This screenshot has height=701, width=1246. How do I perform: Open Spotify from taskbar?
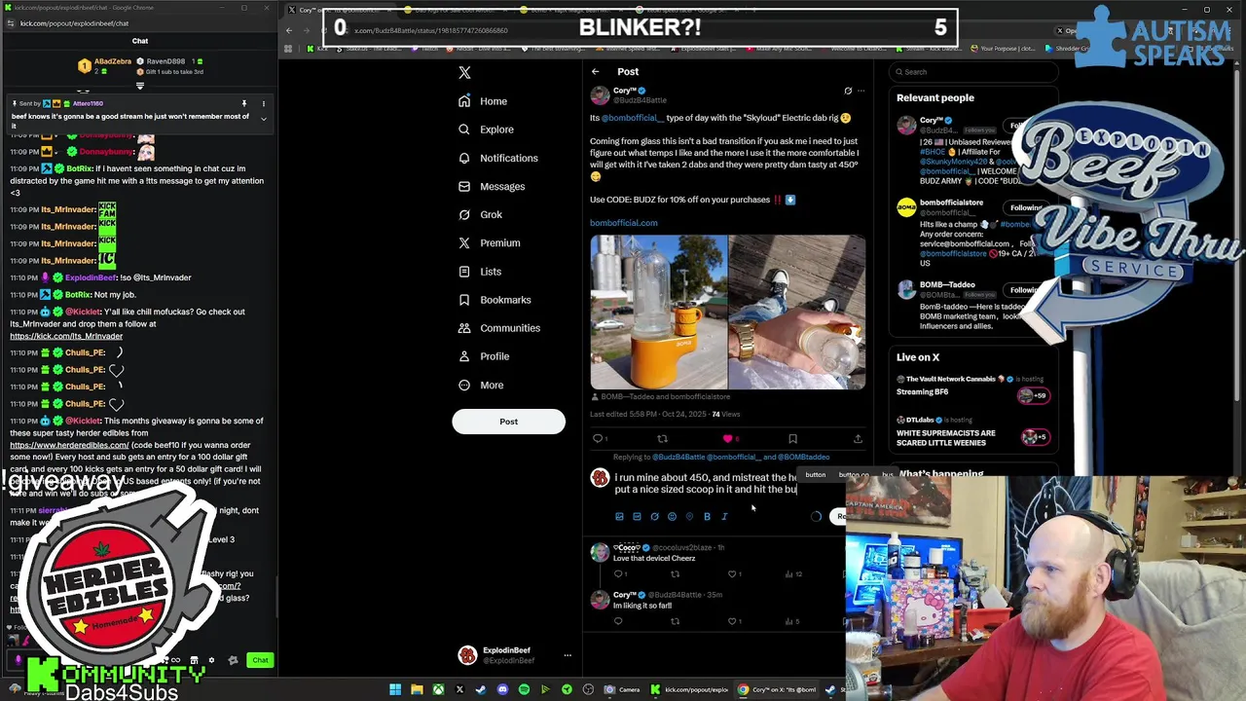pos(524,690)
